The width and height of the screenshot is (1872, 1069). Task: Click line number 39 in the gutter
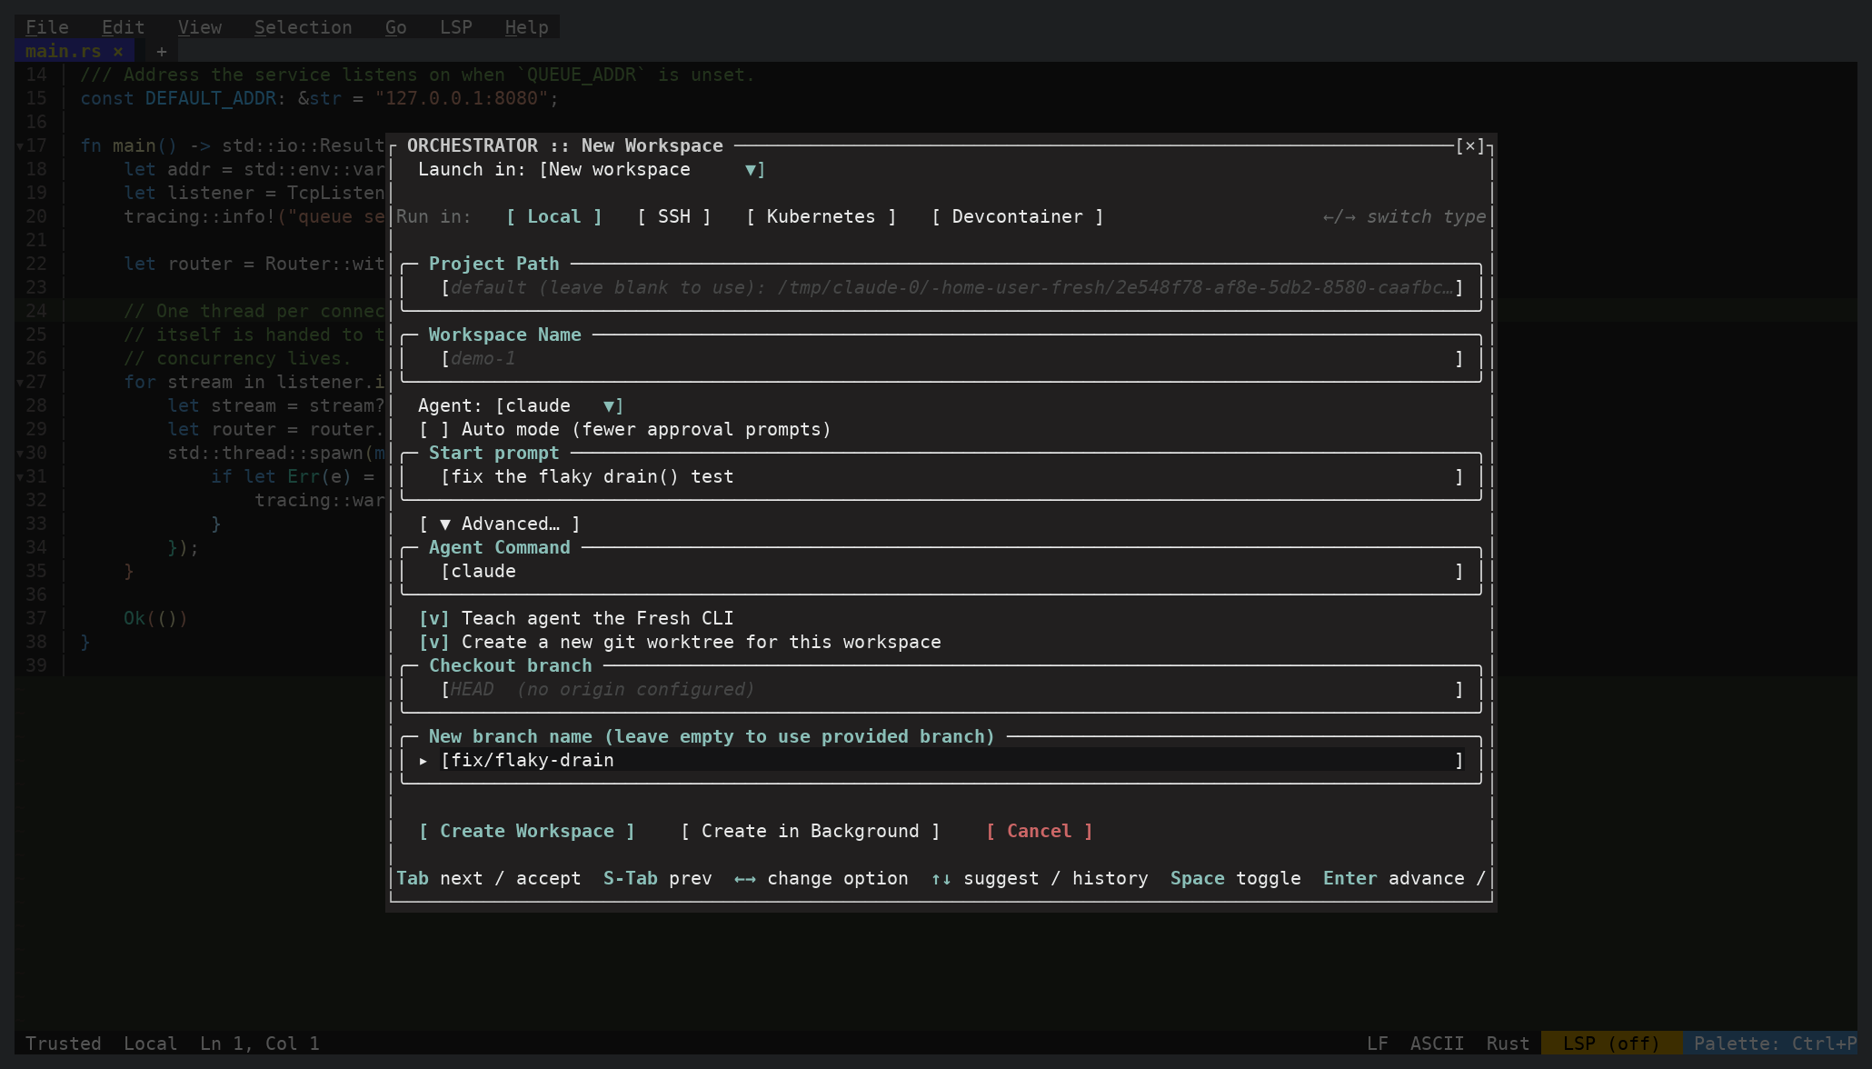pos(36,665)
